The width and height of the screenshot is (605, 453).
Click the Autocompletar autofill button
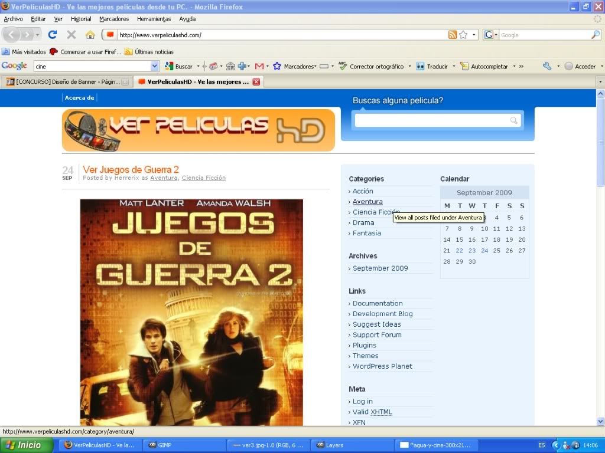click(x=484, y=66)
